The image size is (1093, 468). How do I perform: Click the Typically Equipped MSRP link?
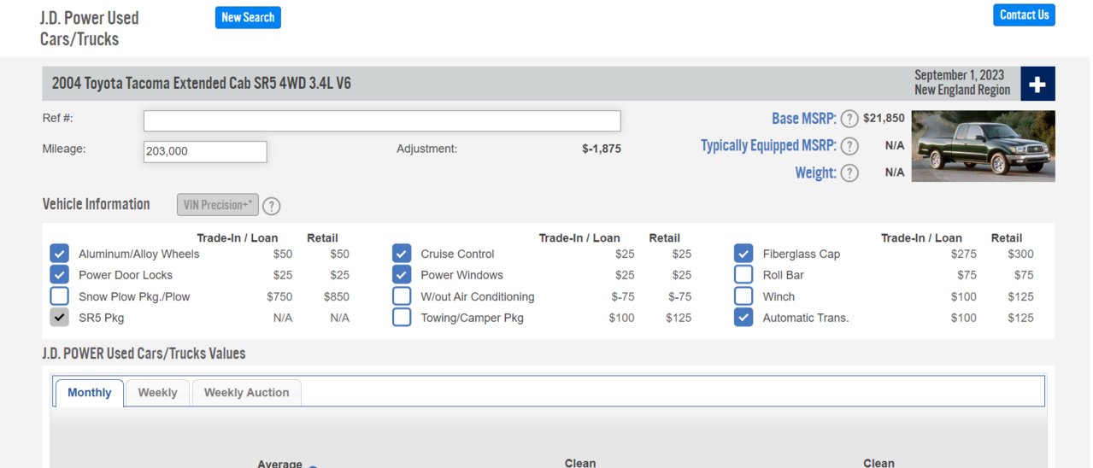click(x=768, y=146)
